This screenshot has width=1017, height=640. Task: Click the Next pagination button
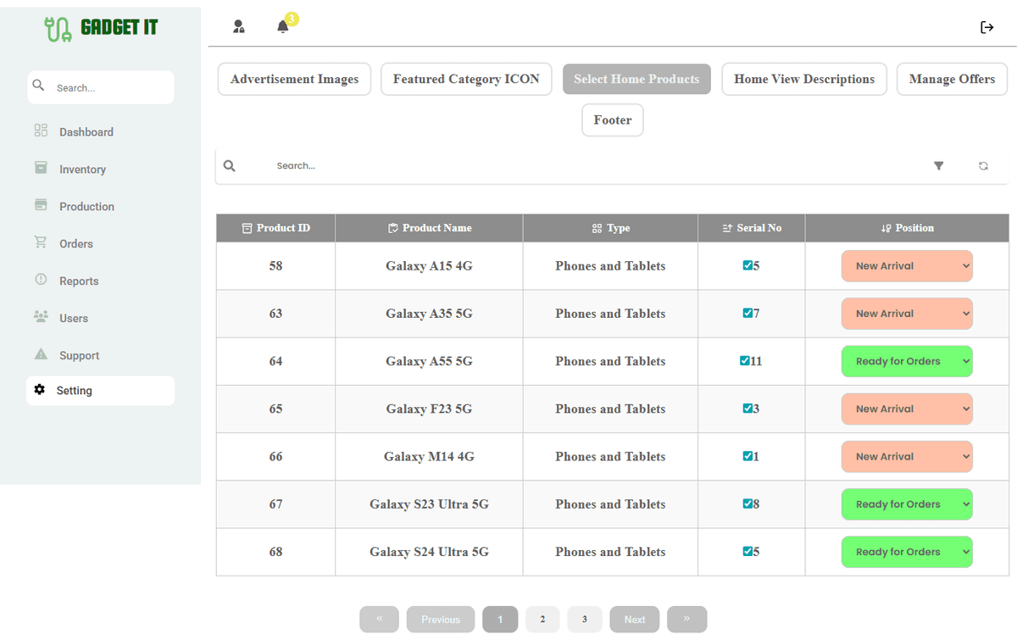[634, 619]
